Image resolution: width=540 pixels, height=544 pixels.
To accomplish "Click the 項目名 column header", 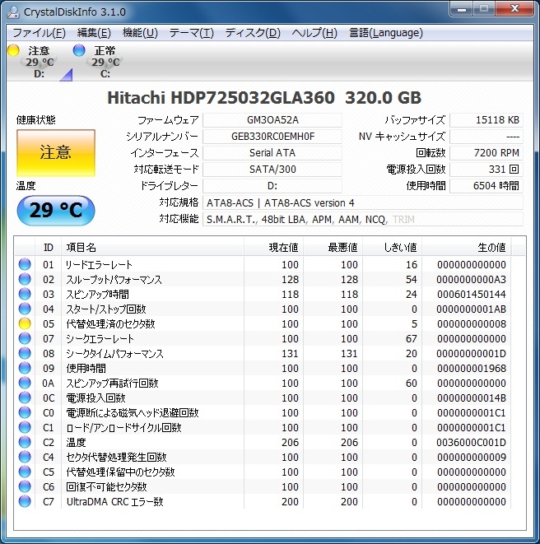I will coord(81,248).
